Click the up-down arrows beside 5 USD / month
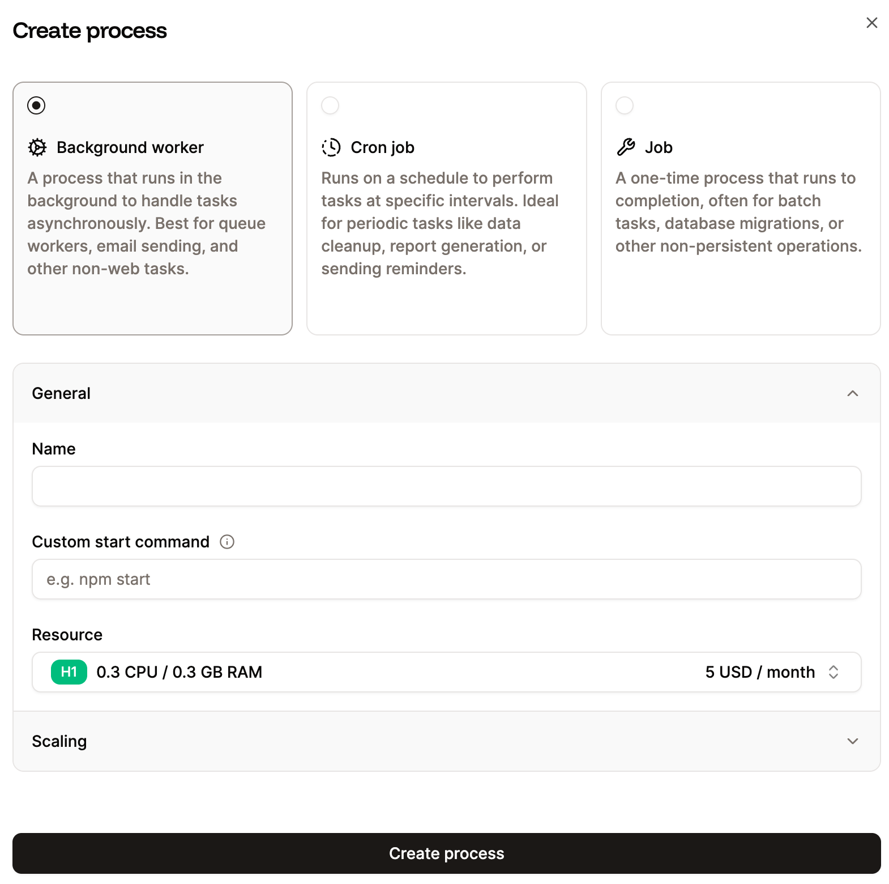Image resolution: width=889 pixels, height=884 pixels. tap(834, 672)
